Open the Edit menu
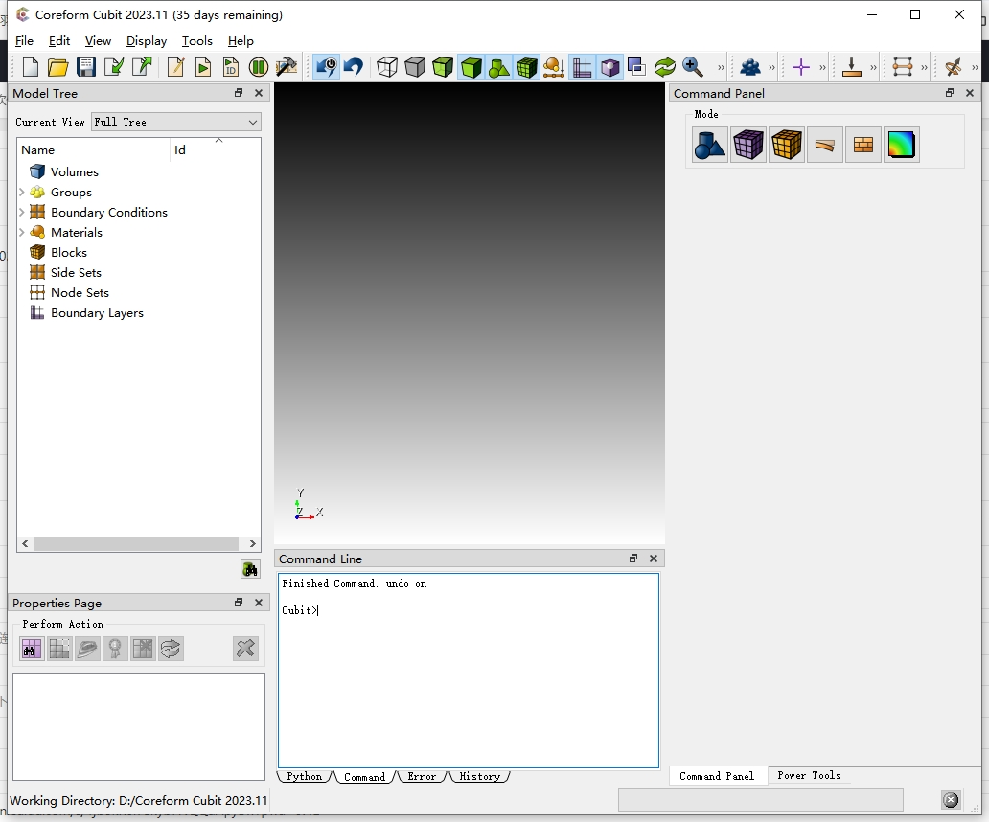The image size is (989, 822). [x=59, y=41]
